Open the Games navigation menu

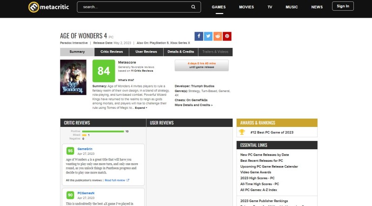219,7
